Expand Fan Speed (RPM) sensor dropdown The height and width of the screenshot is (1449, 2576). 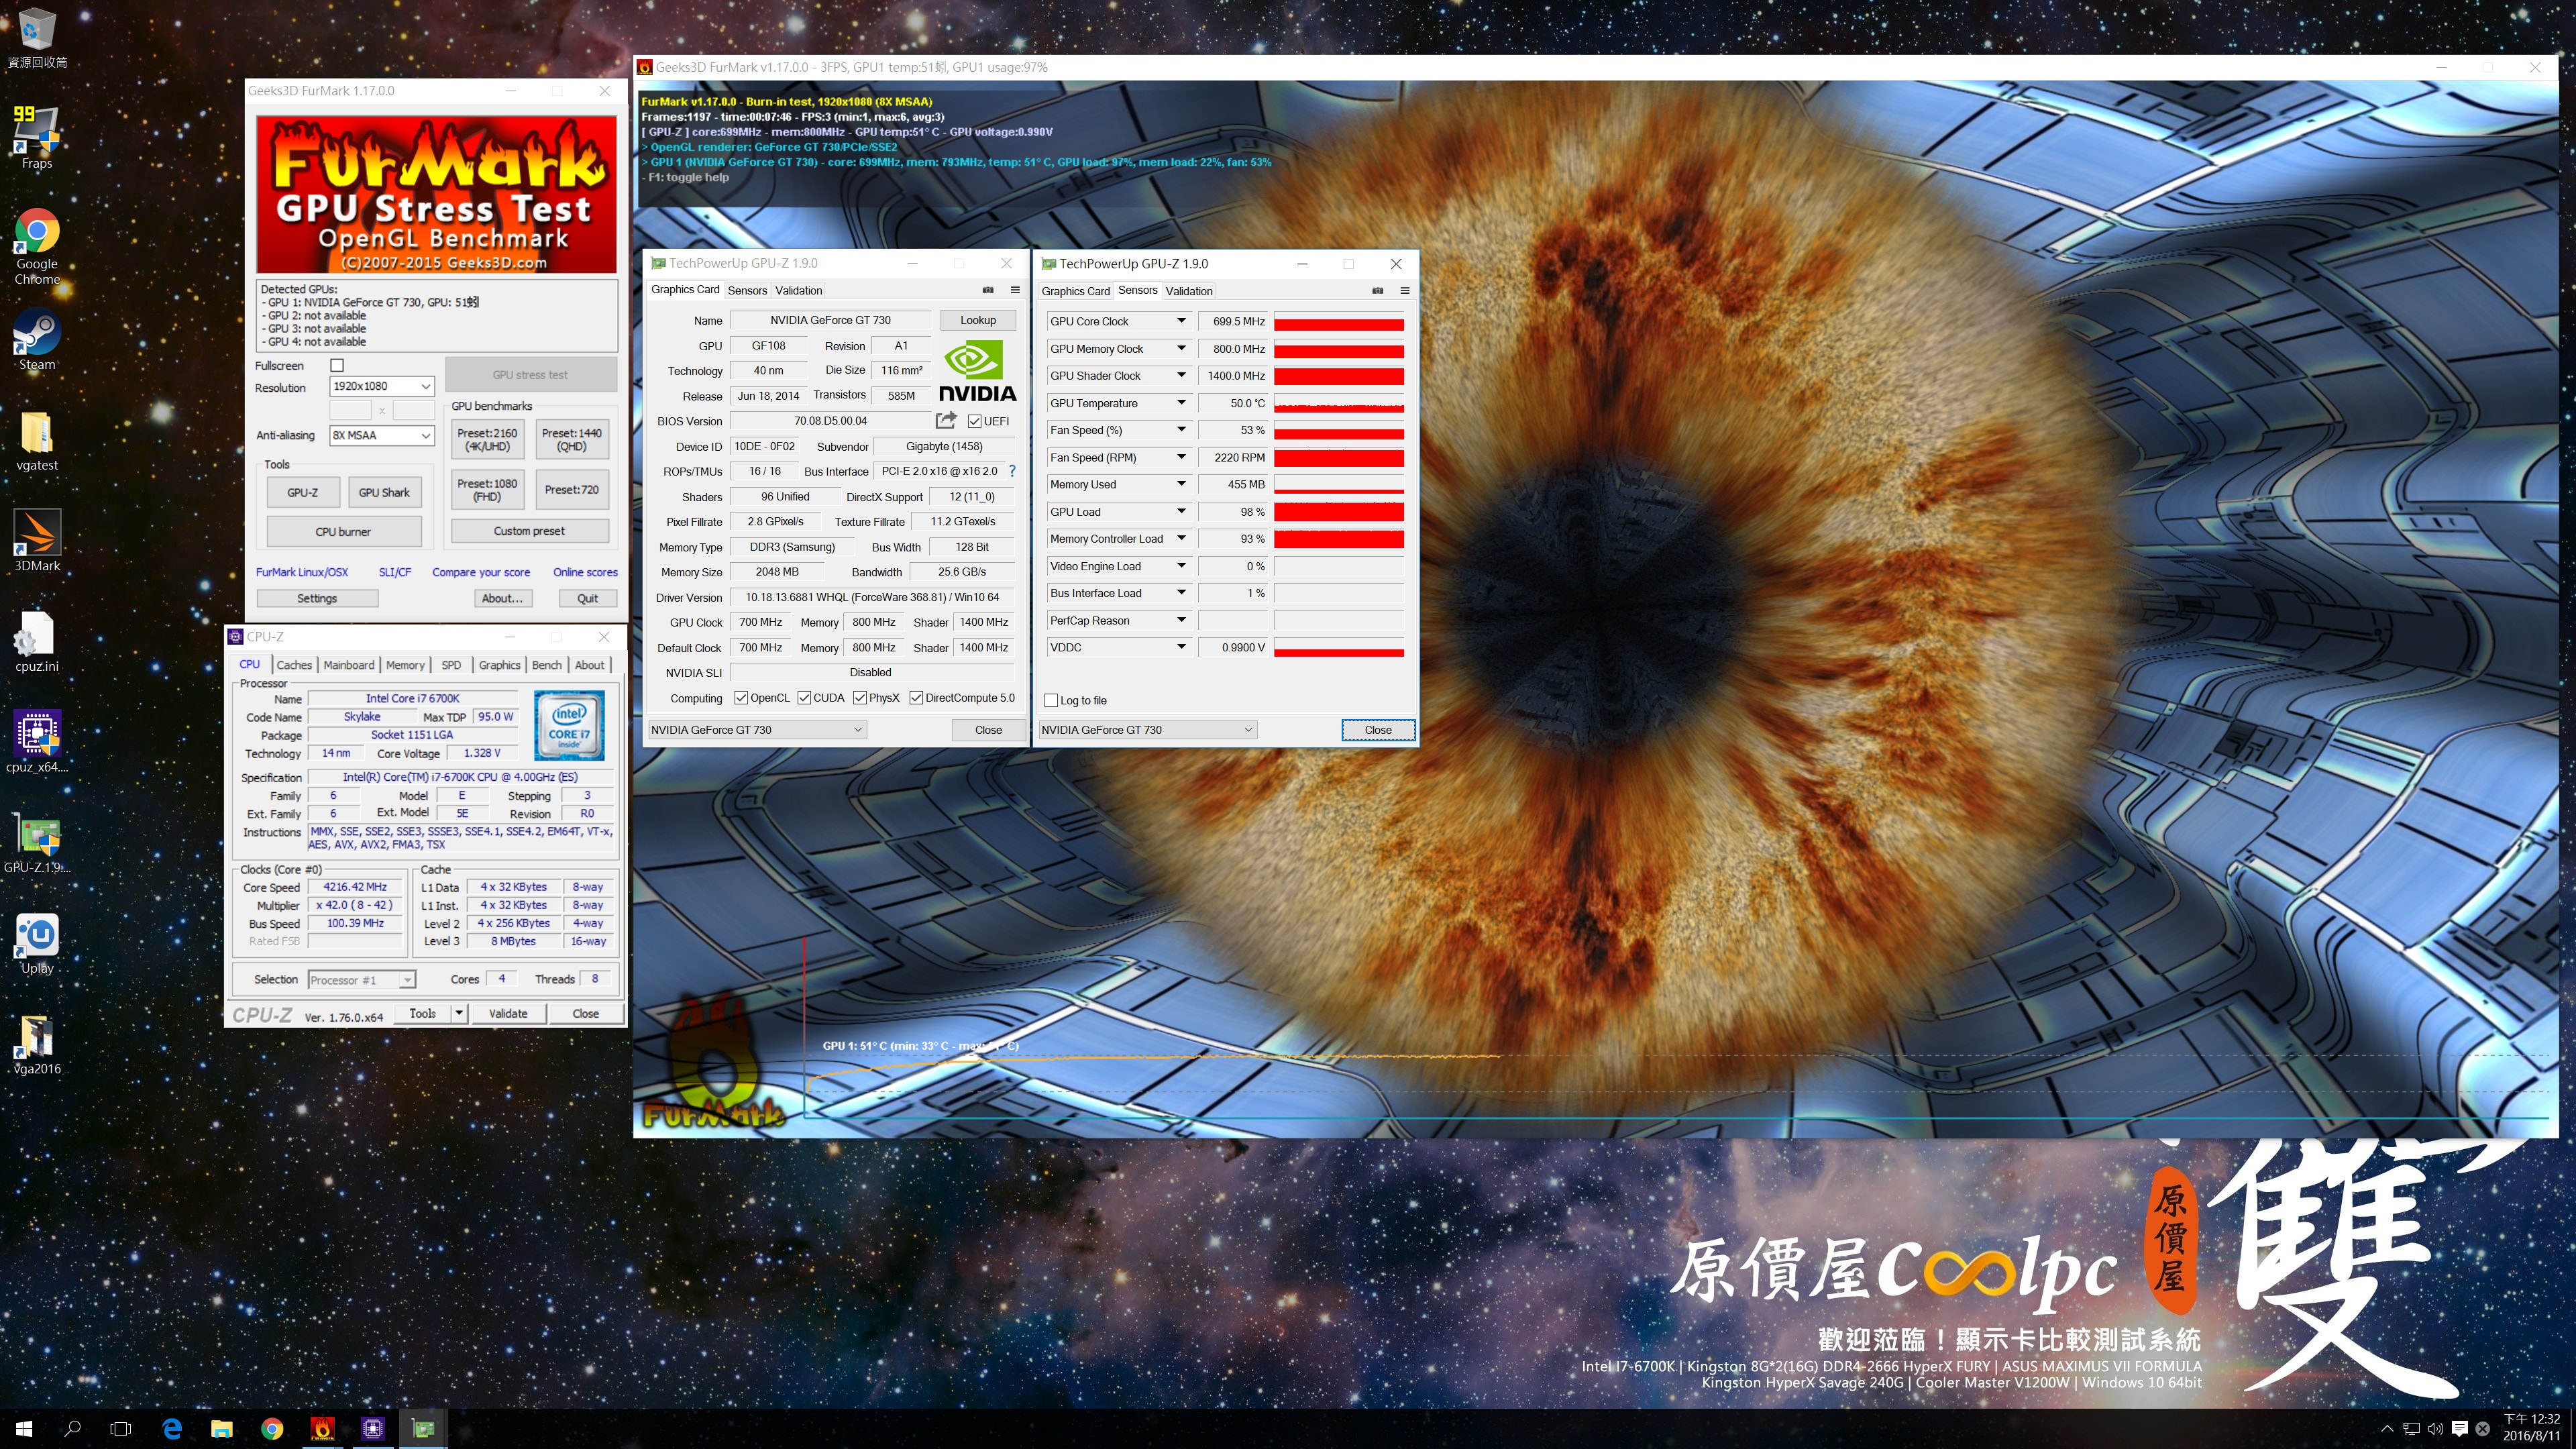click(x=1181, y=457)
